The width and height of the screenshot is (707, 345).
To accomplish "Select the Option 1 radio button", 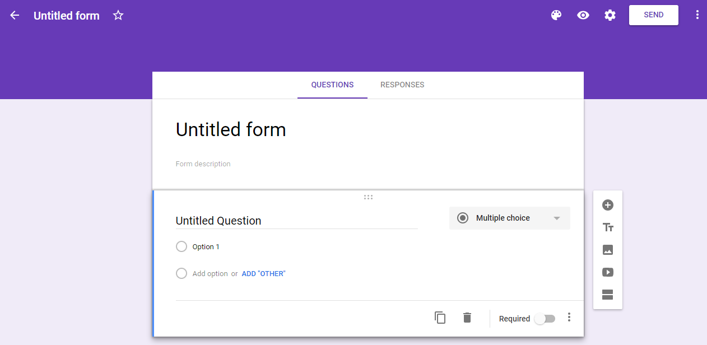I will [182, 246].
